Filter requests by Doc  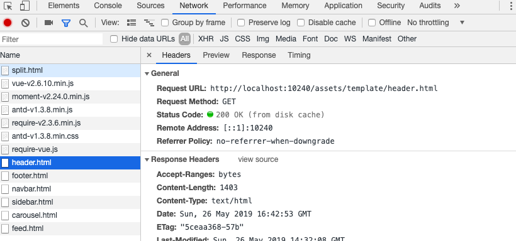point(331,39)
